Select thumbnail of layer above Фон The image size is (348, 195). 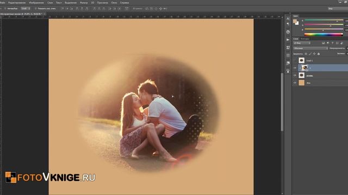click(301, 75)
